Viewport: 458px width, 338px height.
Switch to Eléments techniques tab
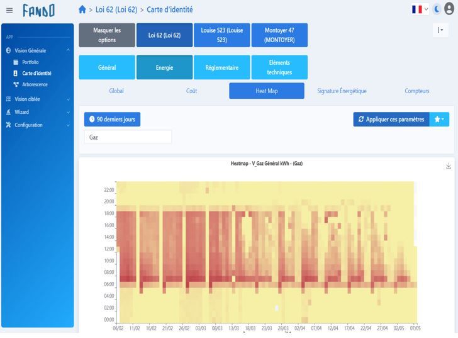pyautogui.click(x=279, y=67)
